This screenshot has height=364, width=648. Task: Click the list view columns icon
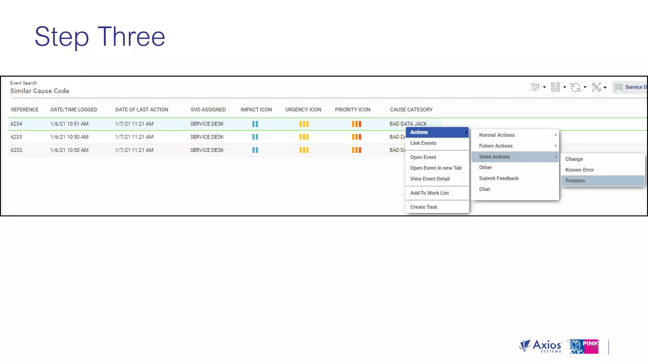click(555, 87)
